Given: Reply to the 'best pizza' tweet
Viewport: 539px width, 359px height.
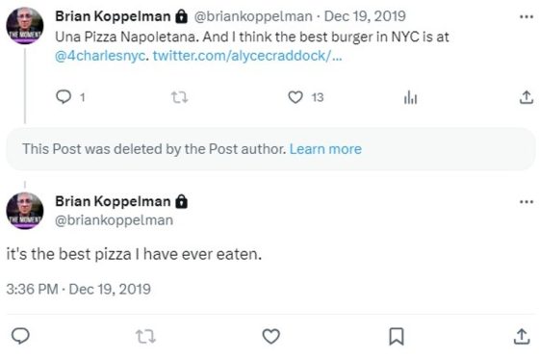Looking at the screenshot, I should click(20, 336).
